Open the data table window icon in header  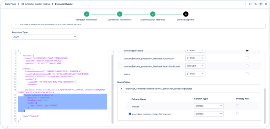[x=261, y=4]
